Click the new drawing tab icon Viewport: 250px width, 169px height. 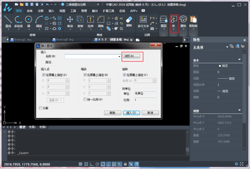click(138, 40)
